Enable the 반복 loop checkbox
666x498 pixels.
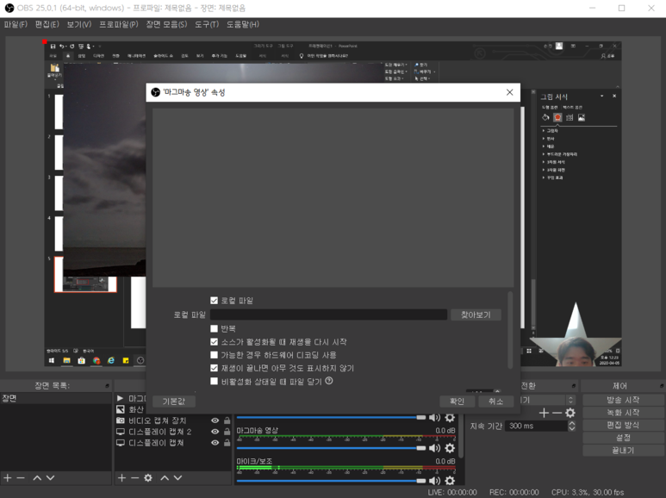point(214,328)
